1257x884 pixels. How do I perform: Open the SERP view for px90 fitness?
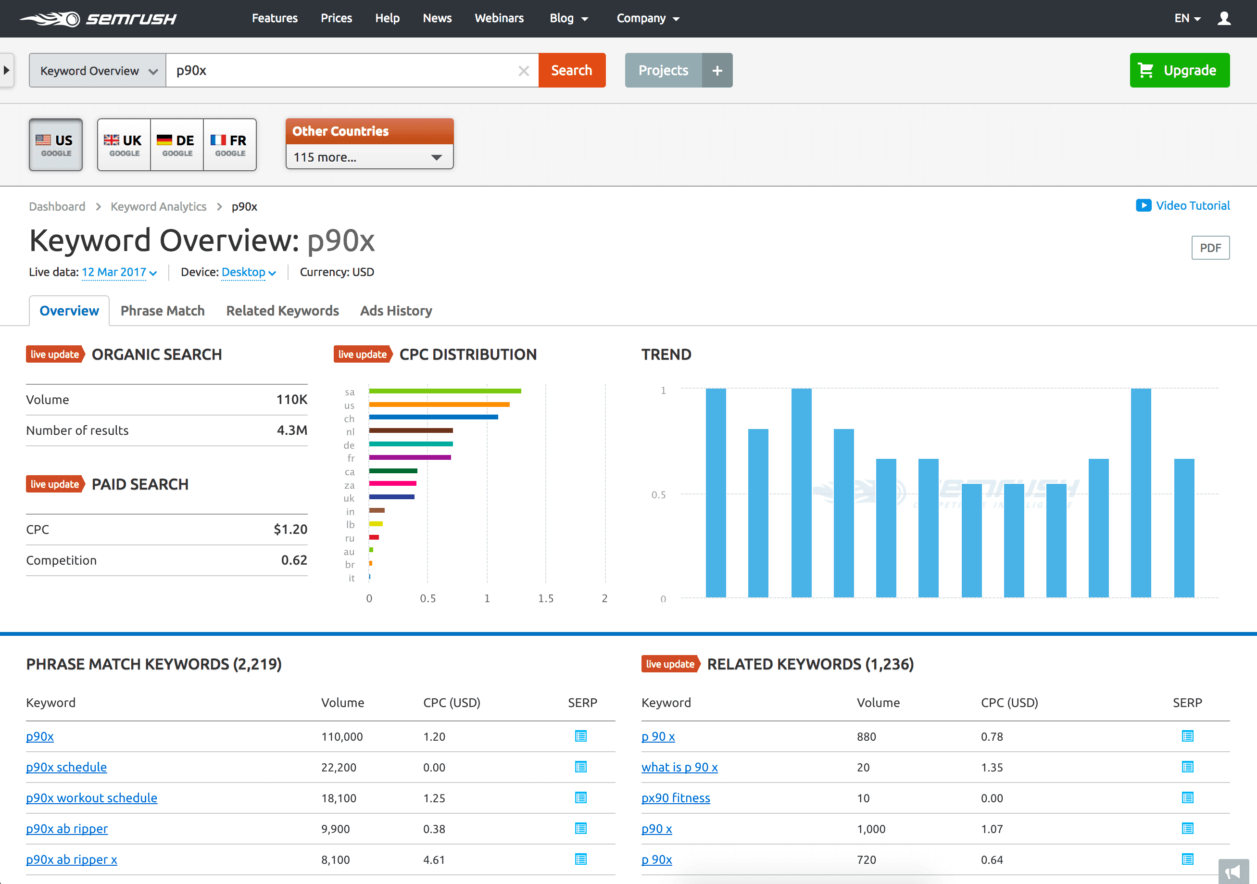click(x=1187, y=798)
